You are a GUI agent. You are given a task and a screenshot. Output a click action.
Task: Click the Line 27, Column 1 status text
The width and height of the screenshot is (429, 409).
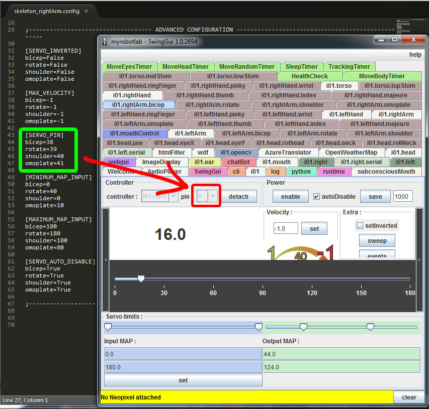click(x=25, y=400)
